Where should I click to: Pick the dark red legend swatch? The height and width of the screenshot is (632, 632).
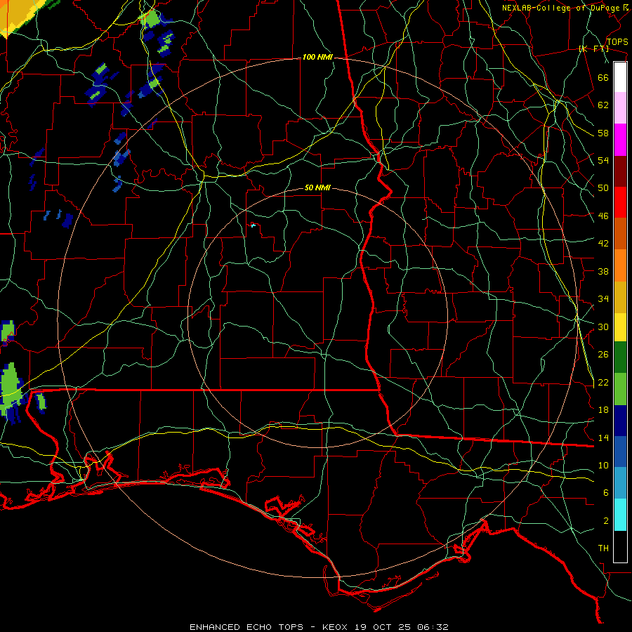[x=620, y=171]
